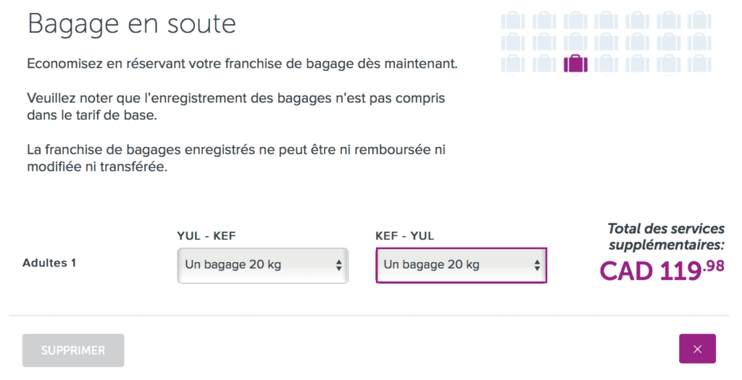The height and width of the screenshot is (380, 742).
Task: Click the arrow stepper of the KEF - YUL select
Action: coord(537,265)
